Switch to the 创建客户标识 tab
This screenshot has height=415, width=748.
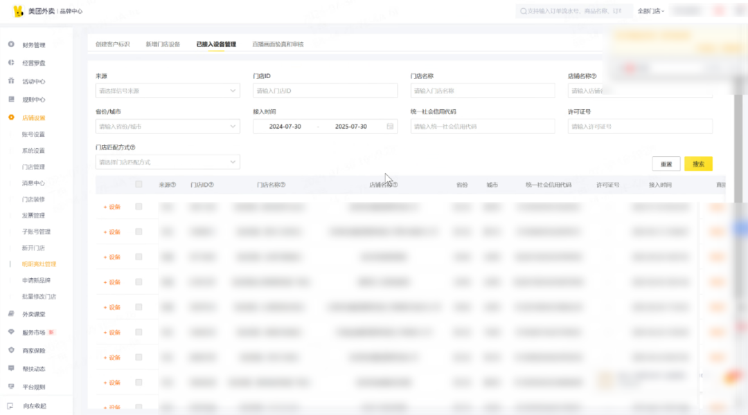[x=112, y=44]
